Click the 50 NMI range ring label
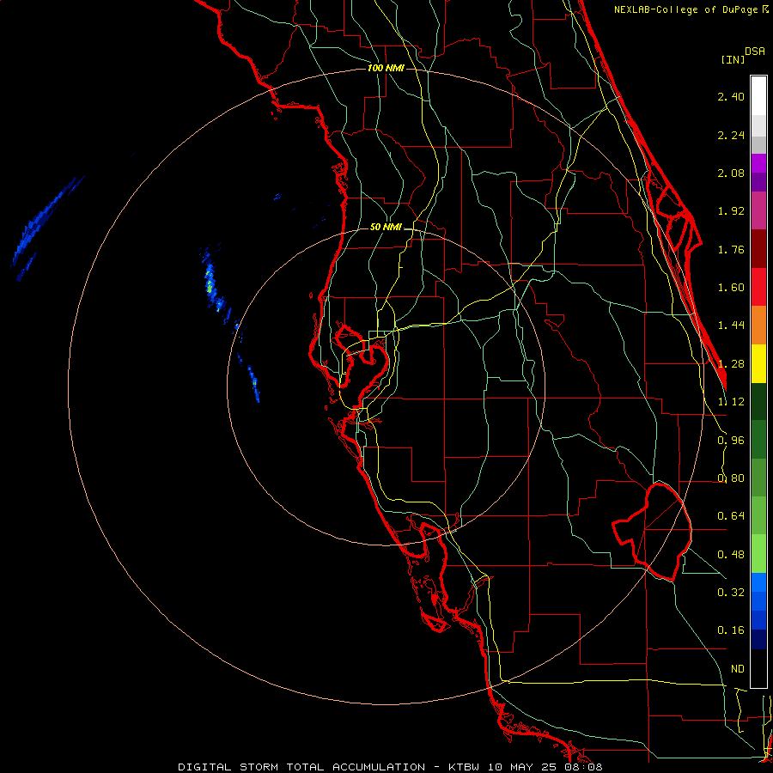 [x=386, y=228]
